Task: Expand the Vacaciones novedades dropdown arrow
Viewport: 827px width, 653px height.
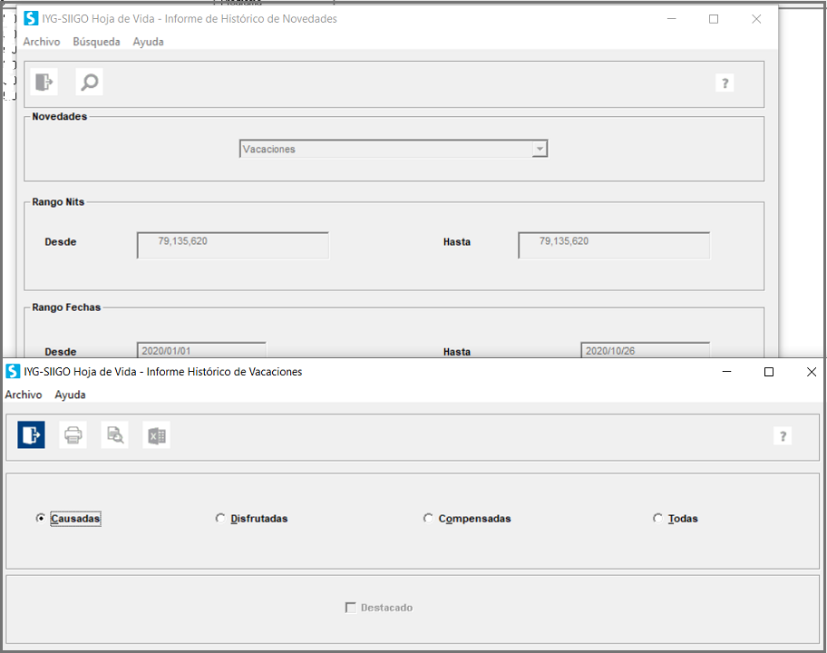Action: click(x=540, y=150)
